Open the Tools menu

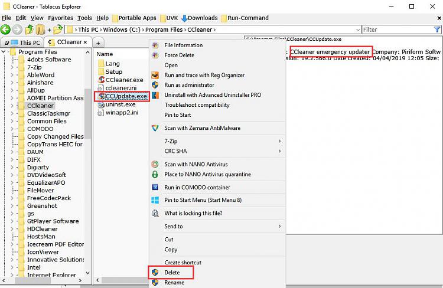[84, 18]
